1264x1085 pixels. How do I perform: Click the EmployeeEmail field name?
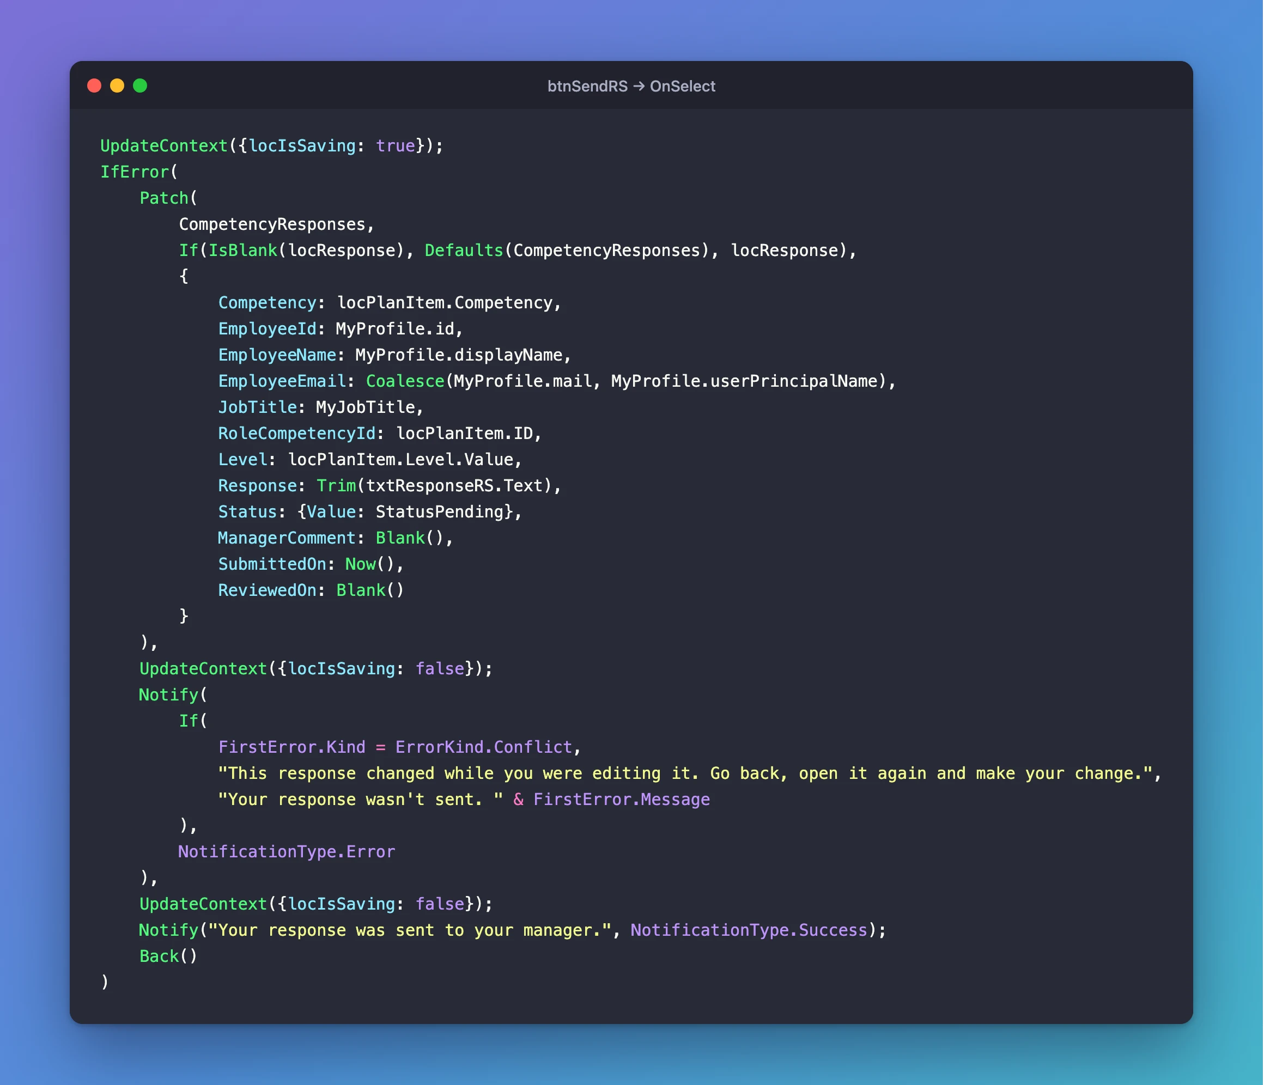coord(282,381)
